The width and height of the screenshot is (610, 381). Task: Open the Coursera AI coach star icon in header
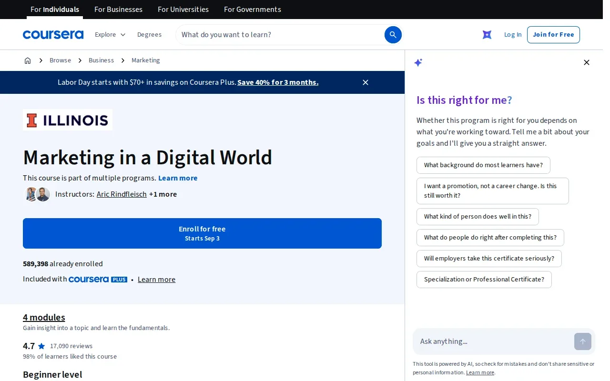487,35
